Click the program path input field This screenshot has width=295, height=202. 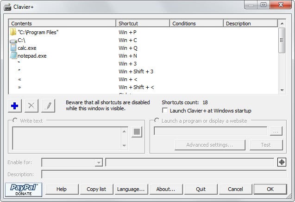point(210,131)
